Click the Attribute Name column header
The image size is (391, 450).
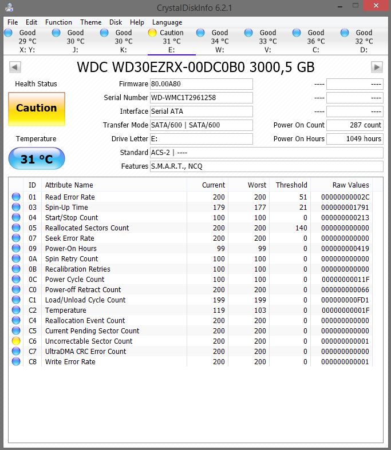point(114,185)
